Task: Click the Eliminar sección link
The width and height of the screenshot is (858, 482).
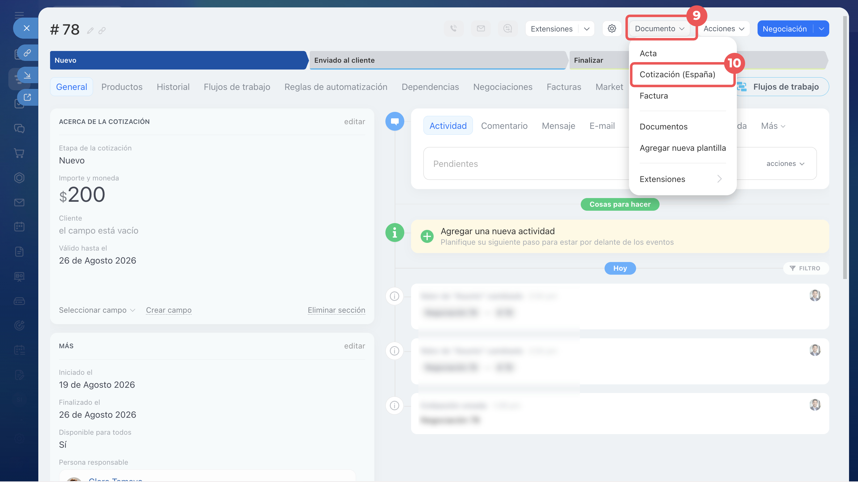Action: click(336, 310)
